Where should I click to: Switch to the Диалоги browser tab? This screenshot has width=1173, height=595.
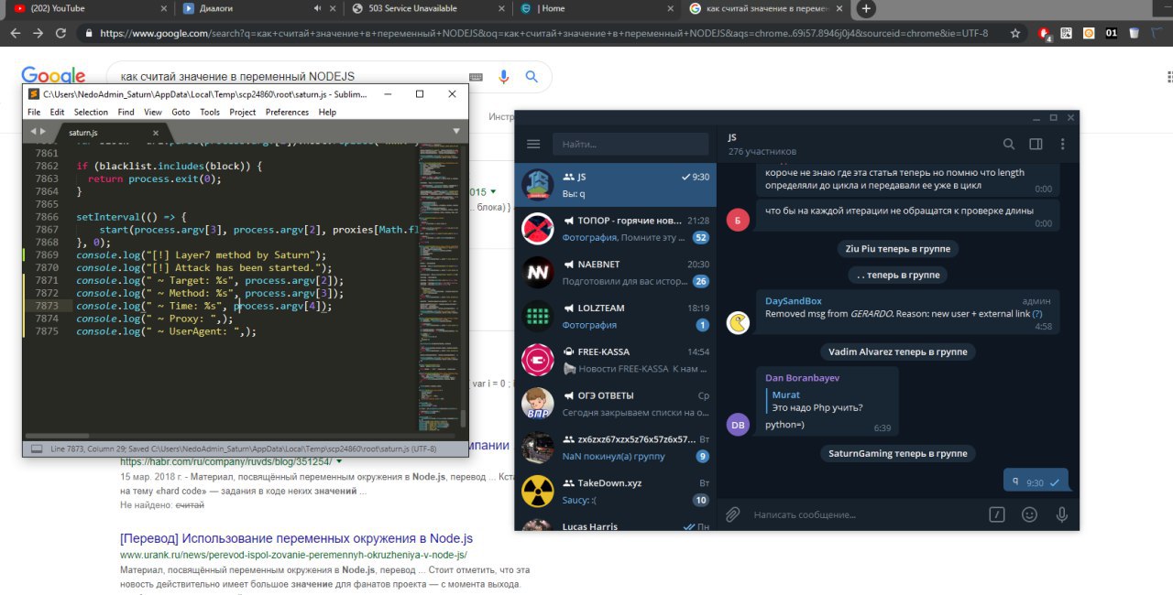coord(261,8)
